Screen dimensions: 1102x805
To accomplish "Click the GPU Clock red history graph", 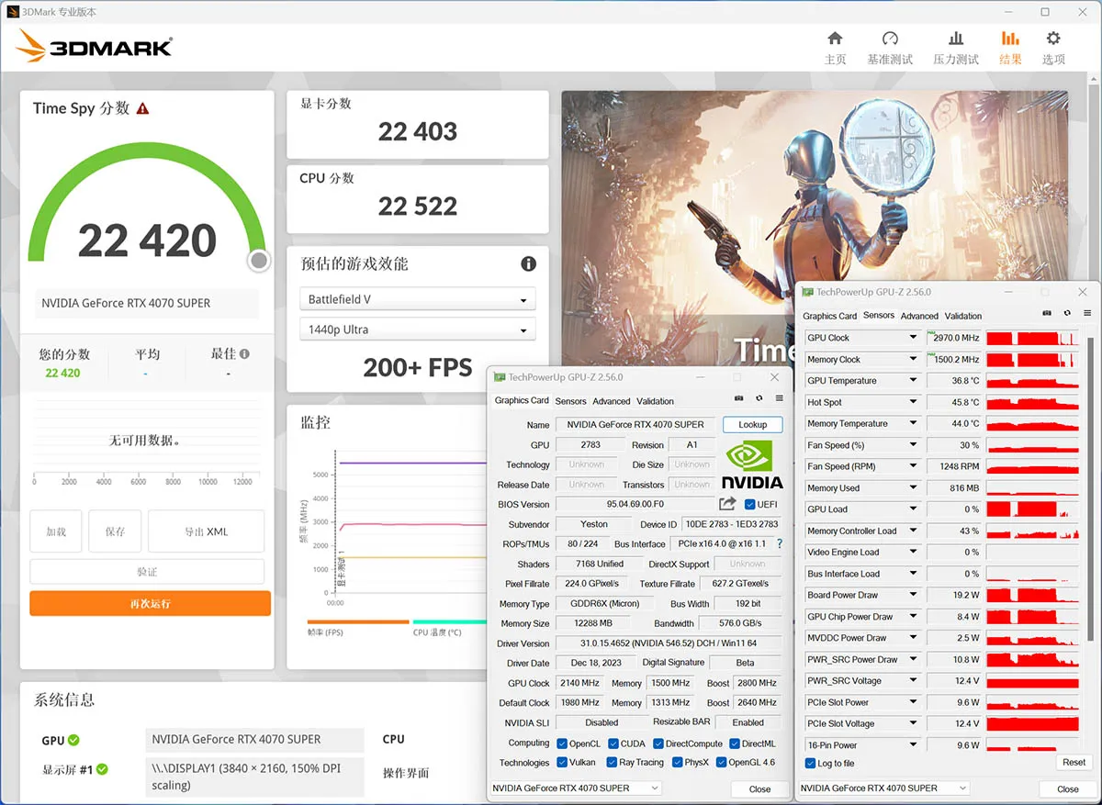I will click(x=1032, y=338).
